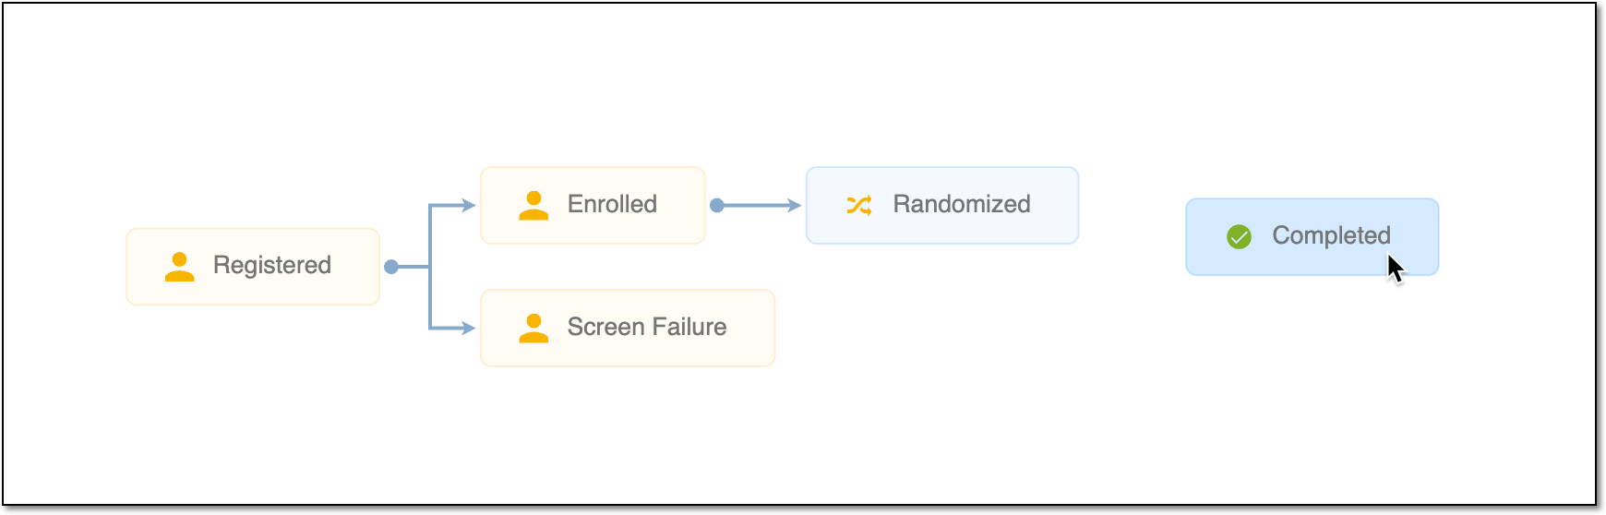1606x515 pixels.
Task: Click the connector dot right of Registered
Action: point(391,267)
